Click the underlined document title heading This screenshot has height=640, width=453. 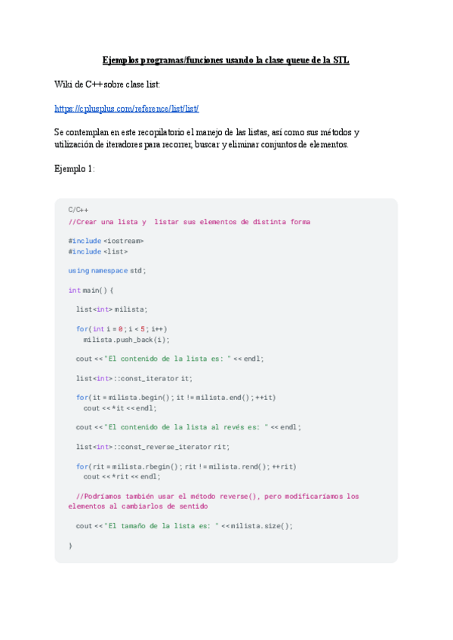coord(226,60)
